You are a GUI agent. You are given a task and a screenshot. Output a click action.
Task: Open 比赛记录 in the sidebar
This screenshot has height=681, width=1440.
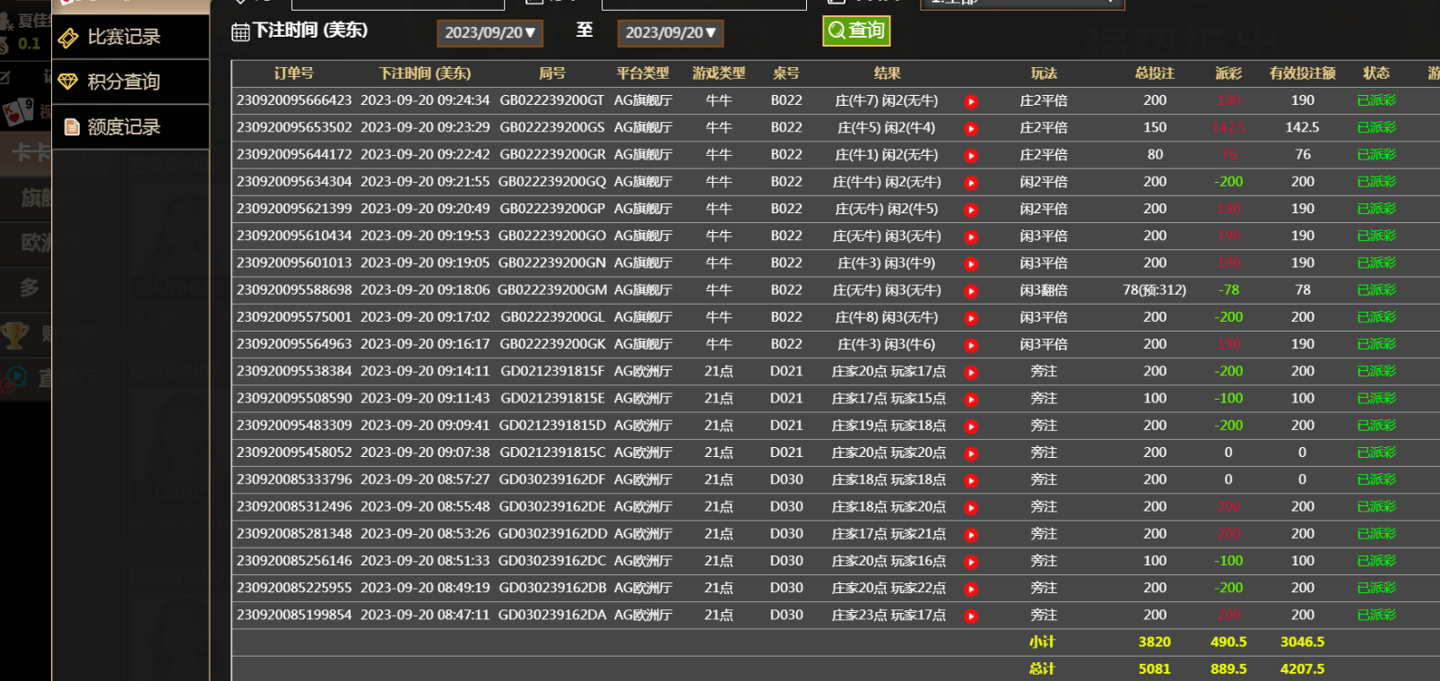(131, 37)
